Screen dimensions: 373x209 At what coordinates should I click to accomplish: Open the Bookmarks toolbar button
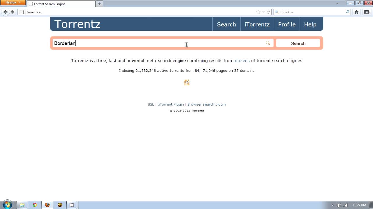(x=367, y=12)
